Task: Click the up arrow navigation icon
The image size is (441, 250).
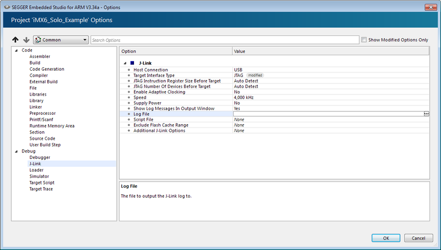Action: pyautogui.click(x=15, y=40)
